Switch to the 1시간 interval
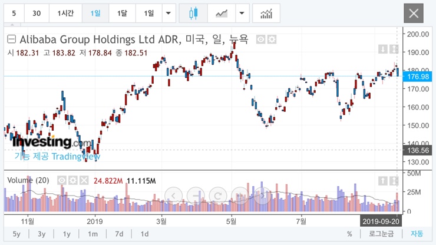Viewport: 436px width, 245px height. click(65, 13)
